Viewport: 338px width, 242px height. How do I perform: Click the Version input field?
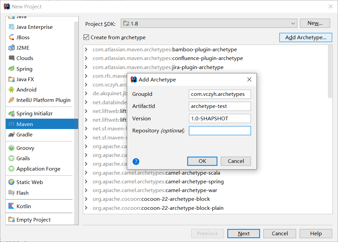click(220, 118)
